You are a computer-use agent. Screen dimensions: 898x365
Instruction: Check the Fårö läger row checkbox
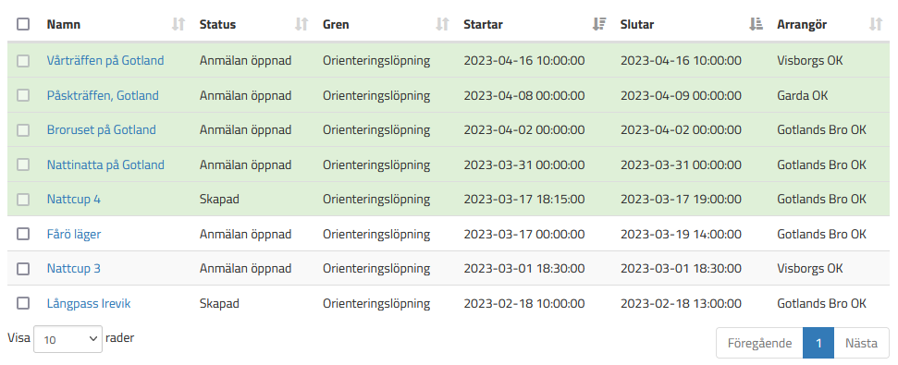23,234
